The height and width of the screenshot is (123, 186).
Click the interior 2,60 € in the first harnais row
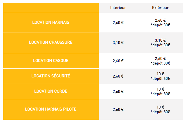pyautogui.click(x=118, y=23)
